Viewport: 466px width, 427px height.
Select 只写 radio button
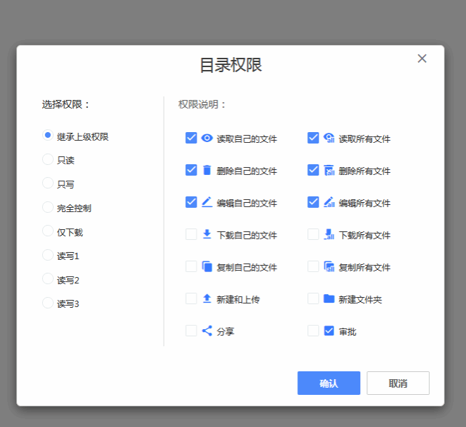click(x=48, y=183)
